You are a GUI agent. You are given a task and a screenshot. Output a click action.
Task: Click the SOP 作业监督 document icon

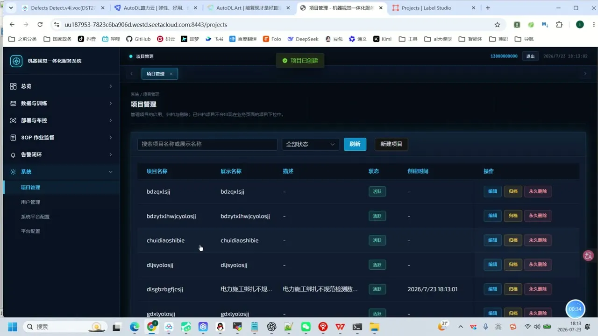[x=13, y=138]
